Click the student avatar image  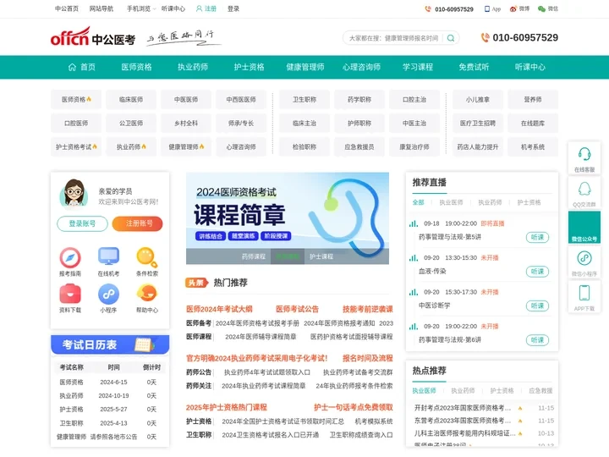(x=74, y=193)
